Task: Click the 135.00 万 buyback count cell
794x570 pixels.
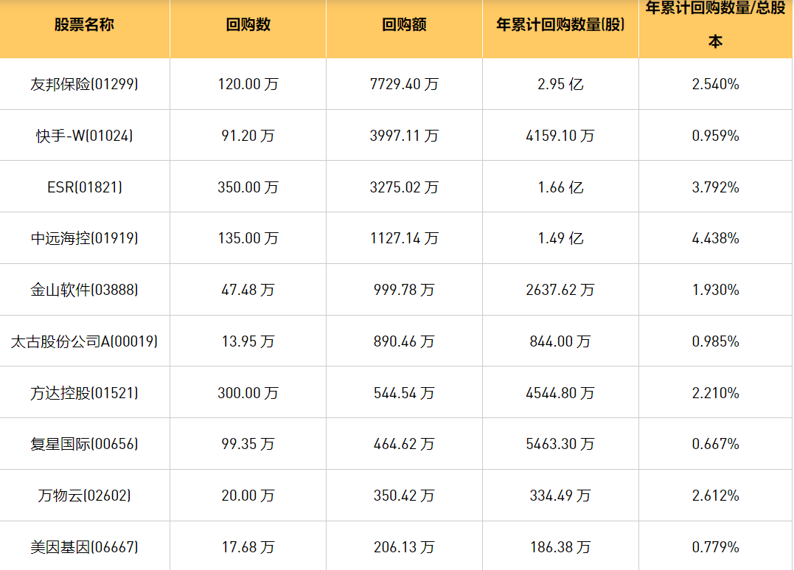Action: point(248,239)
